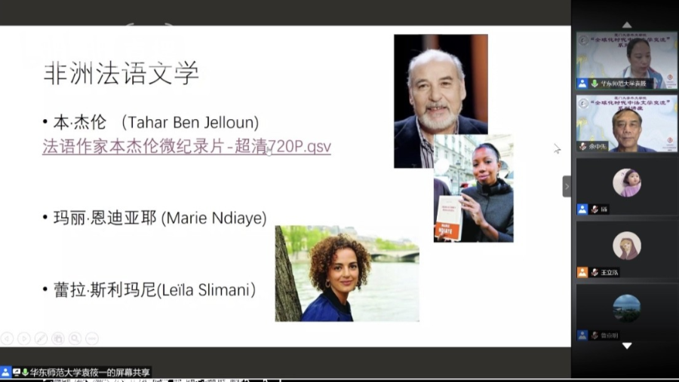Go to previous slide with left arrow icon

tap(7, 338)
